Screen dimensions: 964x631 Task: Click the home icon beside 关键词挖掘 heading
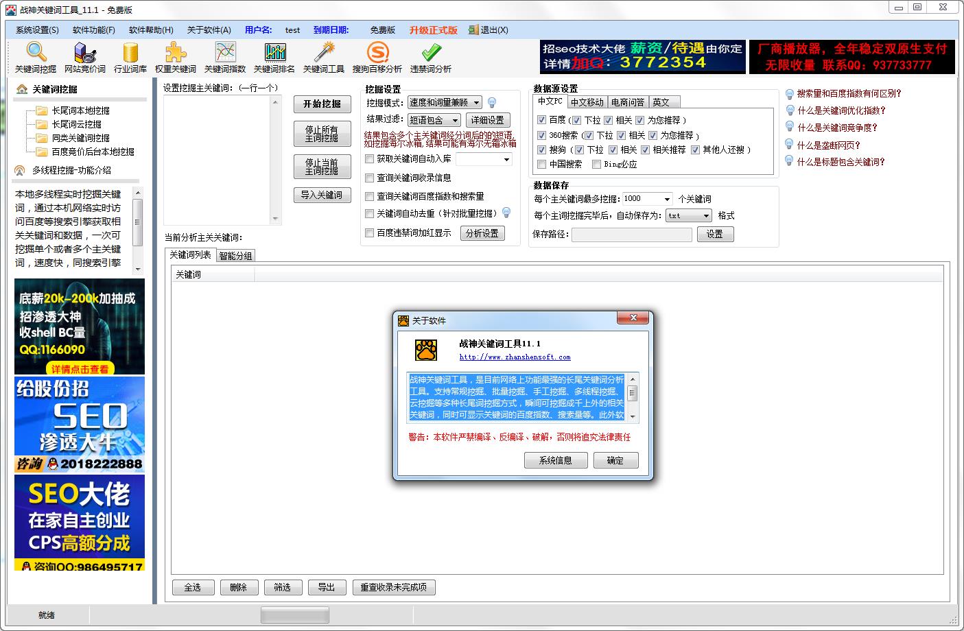point(22,89)
